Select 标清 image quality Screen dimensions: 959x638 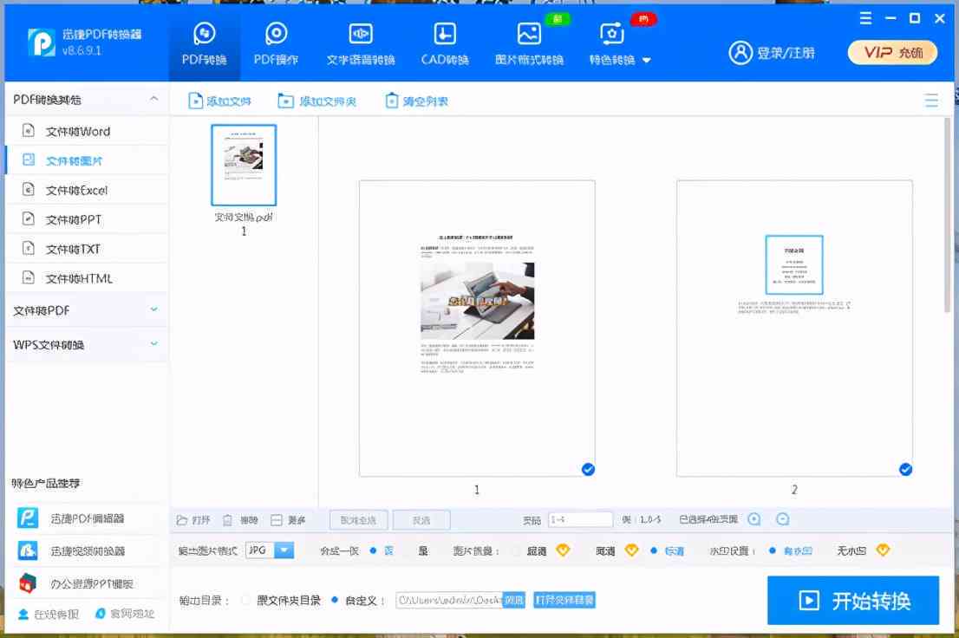click(x=667, y=550)
